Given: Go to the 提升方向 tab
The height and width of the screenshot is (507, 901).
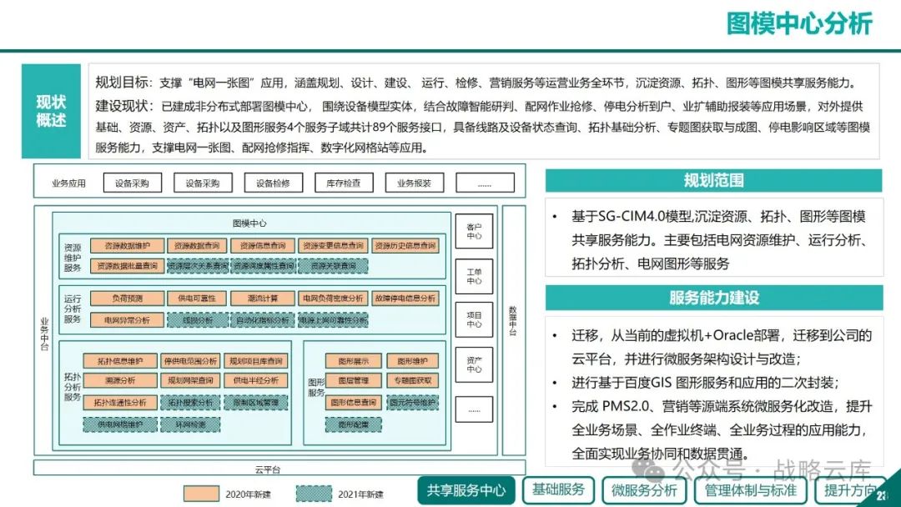Looking at the screenshot, I should 850,490.
